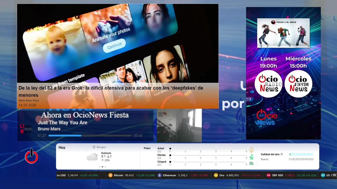Click the 1,16114 USD rate value
The image size is (337, 189).
73,175
